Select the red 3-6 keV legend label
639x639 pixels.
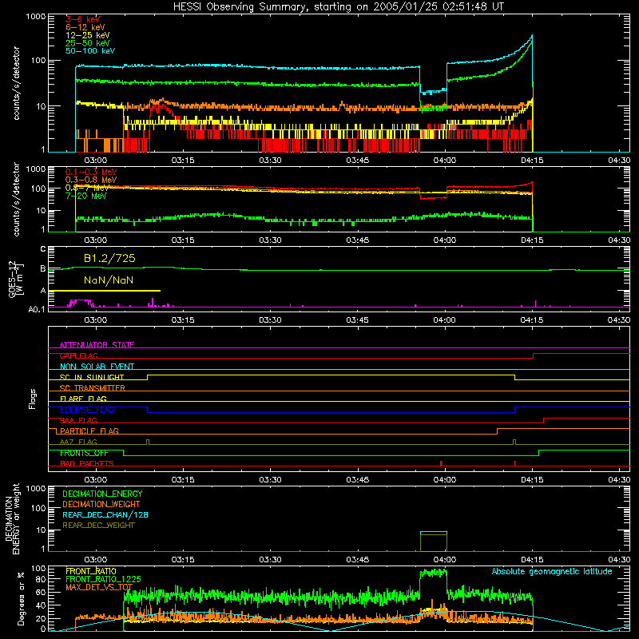[82, 19]
